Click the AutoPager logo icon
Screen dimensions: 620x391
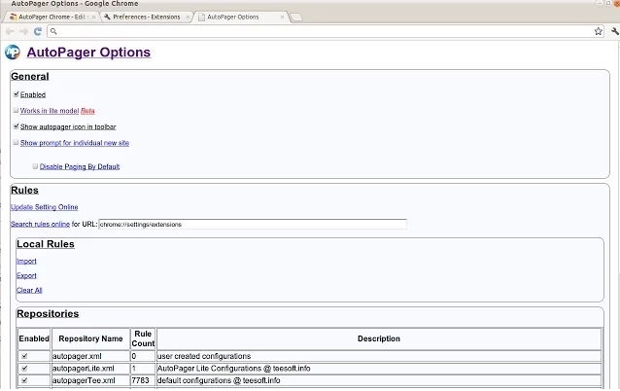click(13, 53)
